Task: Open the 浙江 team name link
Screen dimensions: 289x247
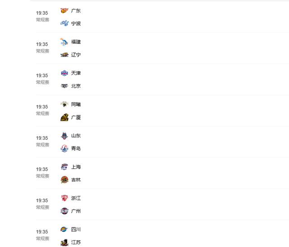Action: (x=76, y=198)
